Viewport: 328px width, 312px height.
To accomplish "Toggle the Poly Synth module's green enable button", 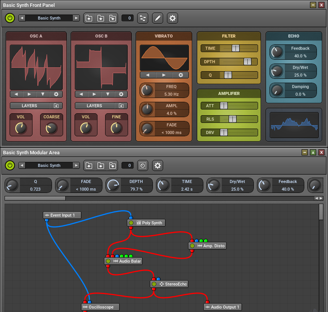I will (131, 223).
